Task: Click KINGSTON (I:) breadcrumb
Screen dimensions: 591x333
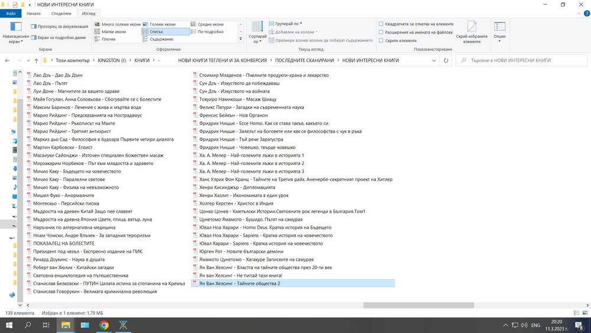Action: (x=112, y=60)
